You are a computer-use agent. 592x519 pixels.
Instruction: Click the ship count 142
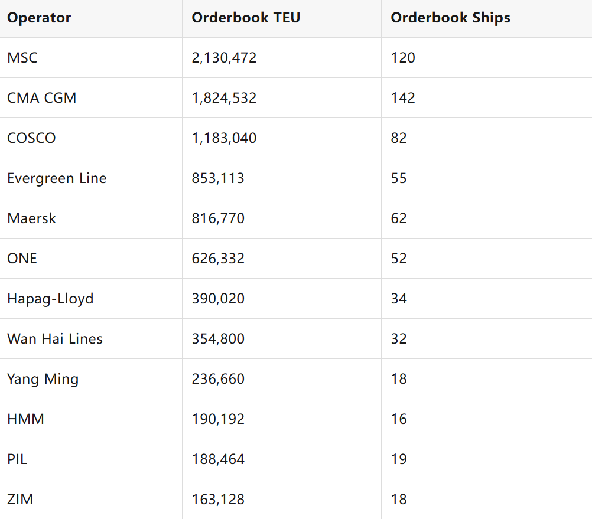403,98
